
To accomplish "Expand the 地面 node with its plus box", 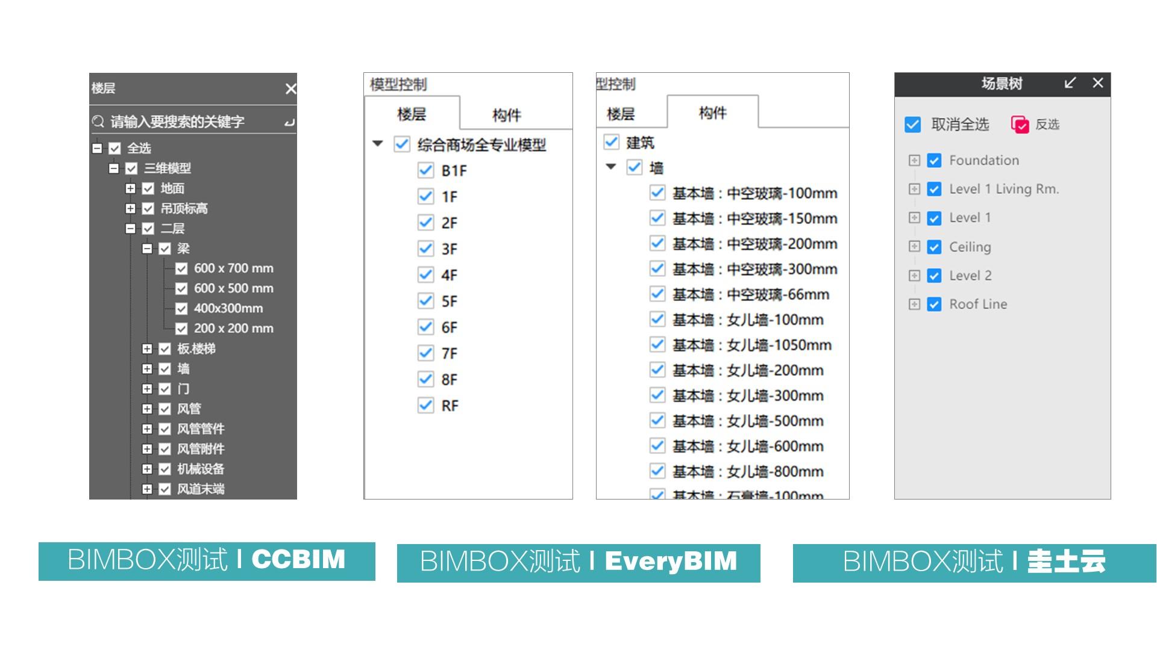I will tap(130, 188).
